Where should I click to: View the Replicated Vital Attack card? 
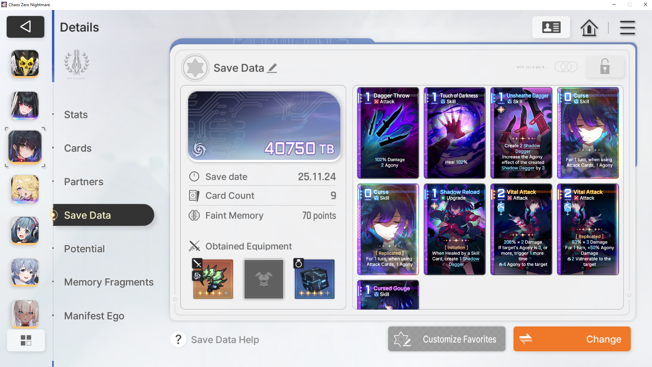[588, 229]
